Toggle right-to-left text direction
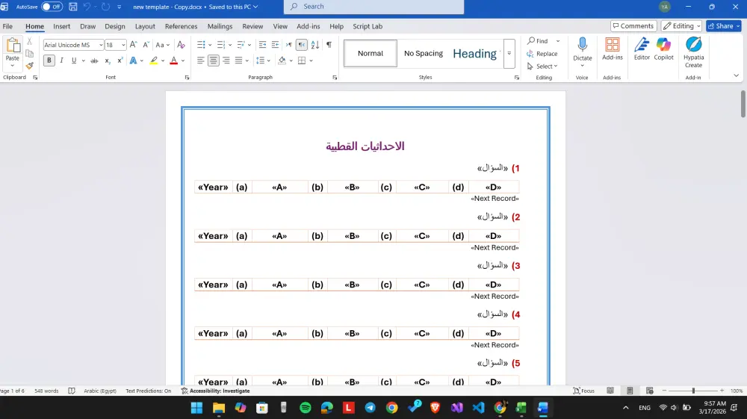 click(302, 45)
